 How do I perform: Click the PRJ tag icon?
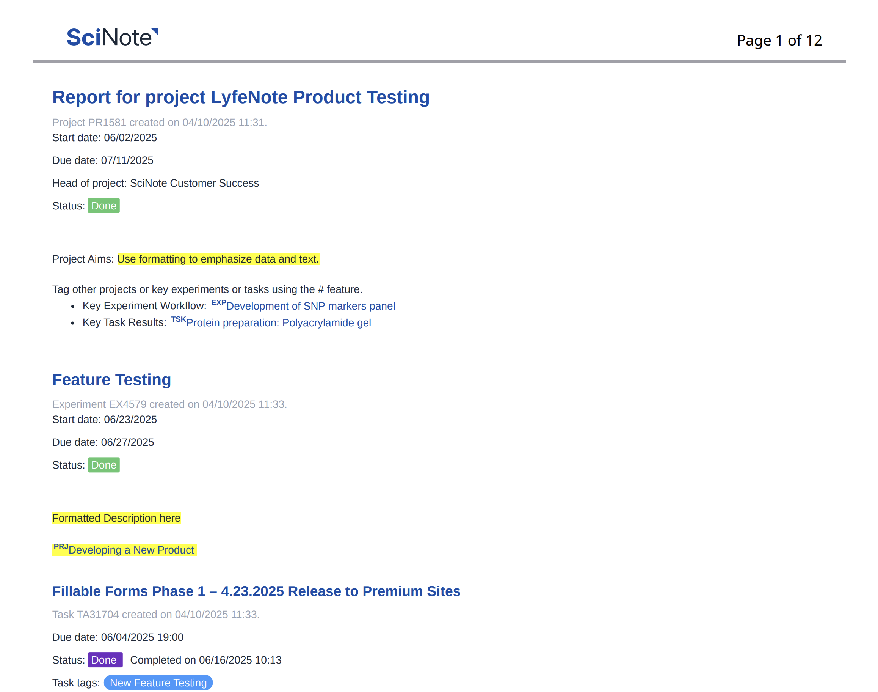[x=61, y=547]
